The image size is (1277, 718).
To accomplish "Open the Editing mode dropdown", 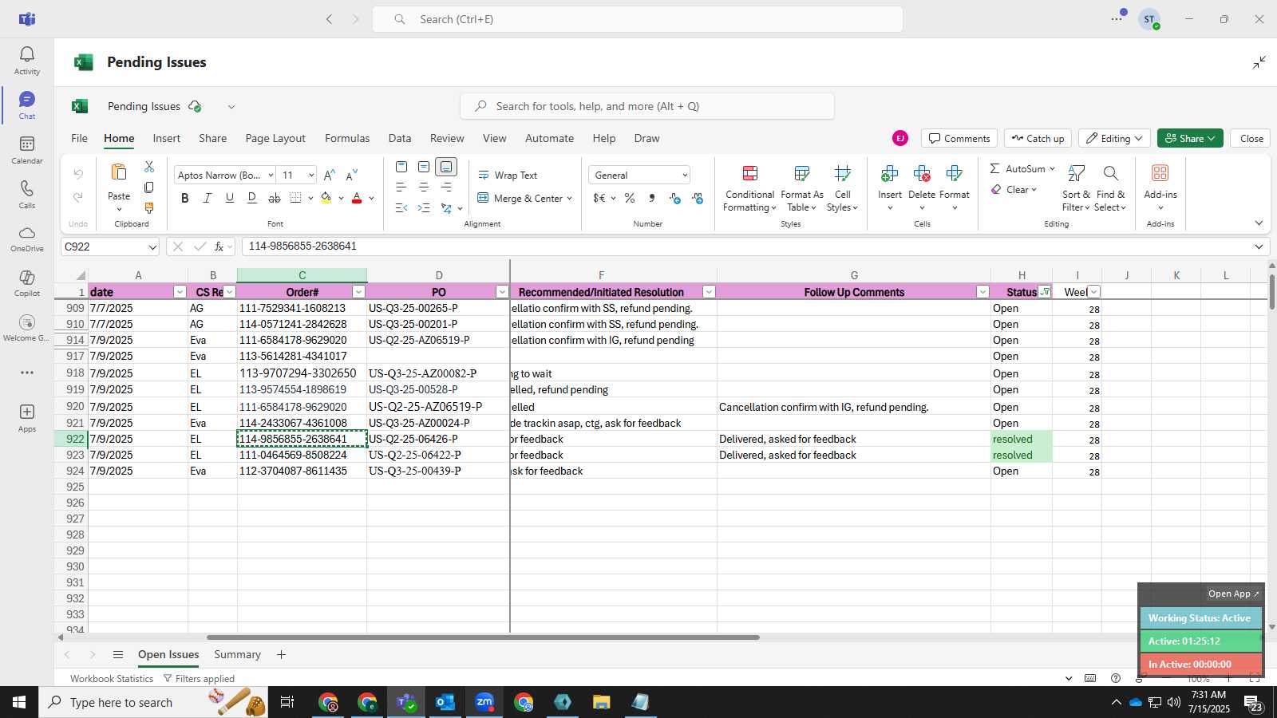I will pos(1114,138).
